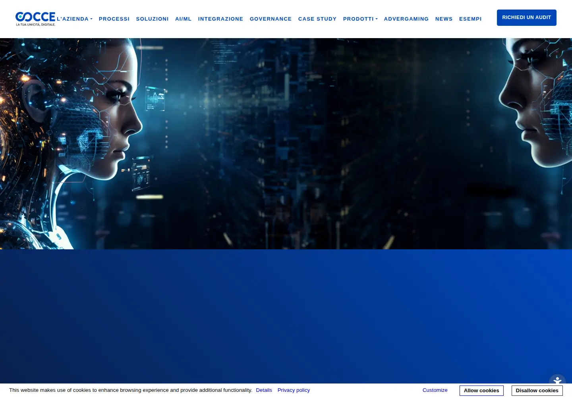
Task: Click the RICHIEDI UN AUDIT button
Action: (526, 17)
